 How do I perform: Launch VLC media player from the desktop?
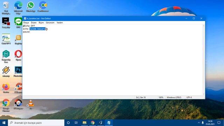pos(30,105)
